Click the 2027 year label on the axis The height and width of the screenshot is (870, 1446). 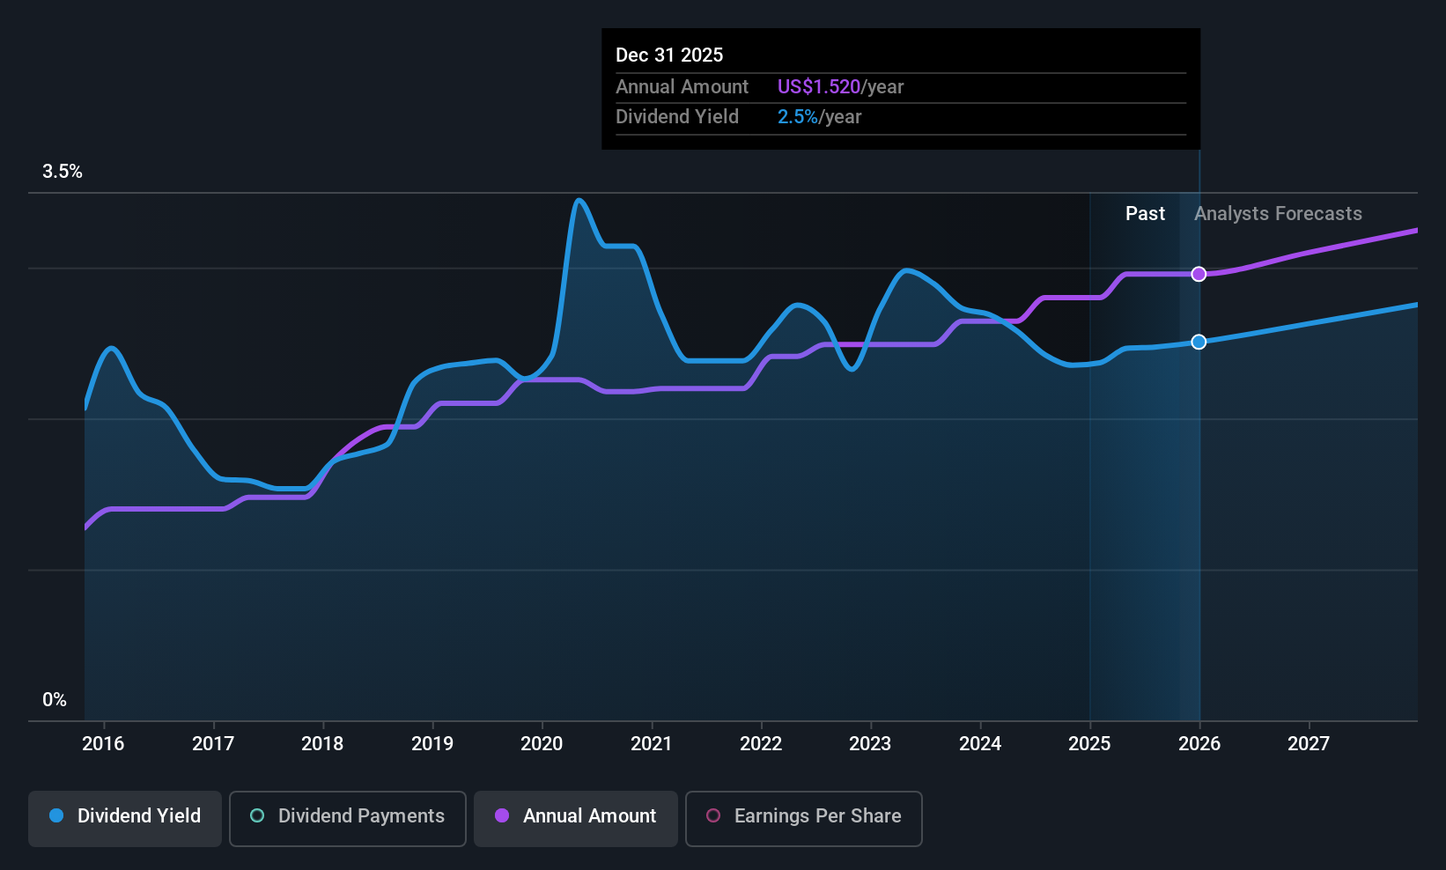pos(1309,743)
